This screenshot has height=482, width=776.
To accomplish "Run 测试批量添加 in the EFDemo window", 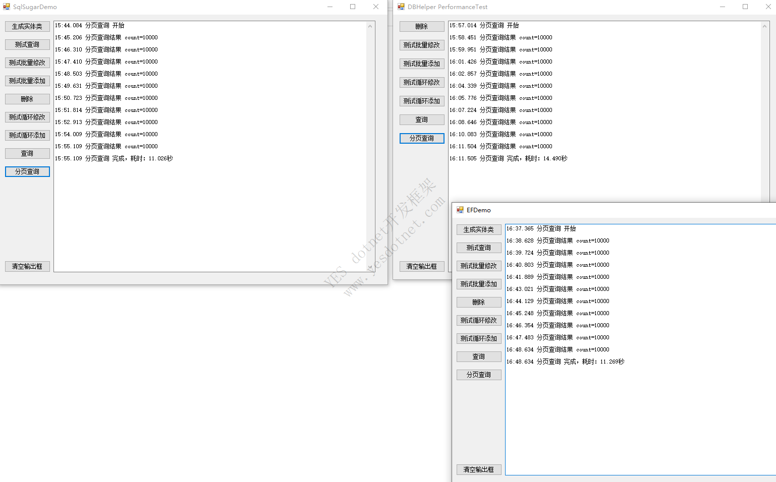I will pos(479,284).
